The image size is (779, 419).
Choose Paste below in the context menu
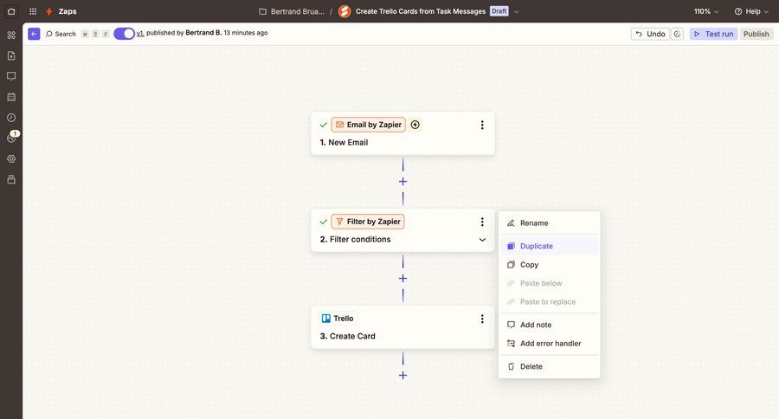[x=549, y=283]
